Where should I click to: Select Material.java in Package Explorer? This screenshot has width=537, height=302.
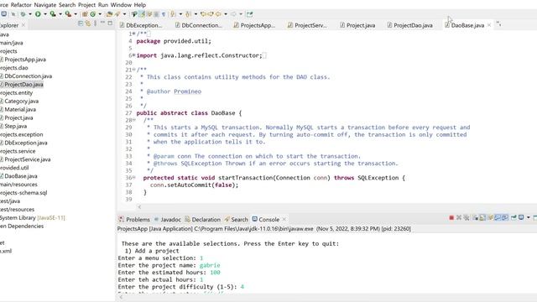(x=20, y=109)
